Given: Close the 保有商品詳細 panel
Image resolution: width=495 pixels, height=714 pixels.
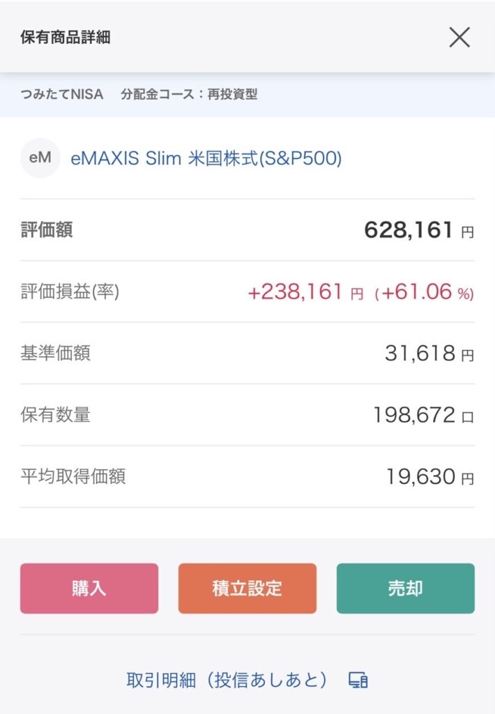Looking at the screenshot, I should [459, 37].
